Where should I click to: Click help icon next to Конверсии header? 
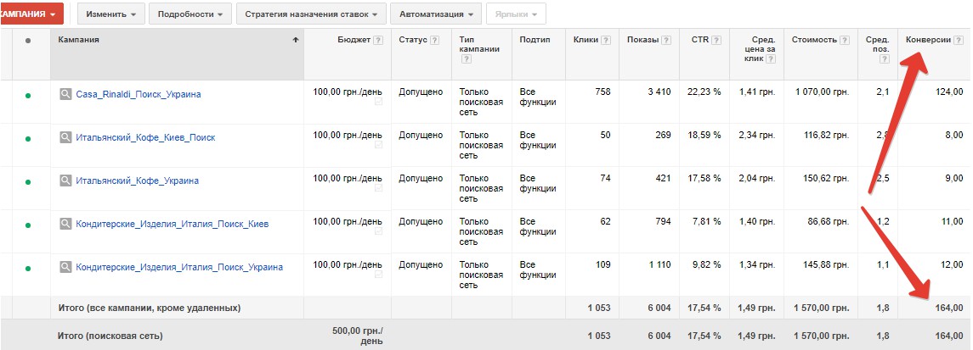click(958, 40)
